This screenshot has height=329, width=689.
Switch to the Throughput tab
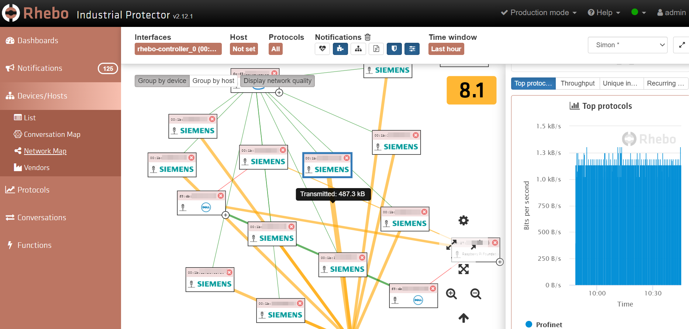(x=578, y=83)
